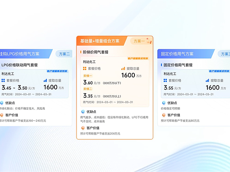This screenshot has height=172, width=230.
Task: Click blue 提取总量 chart icon in LPG card
Action: 45,80
